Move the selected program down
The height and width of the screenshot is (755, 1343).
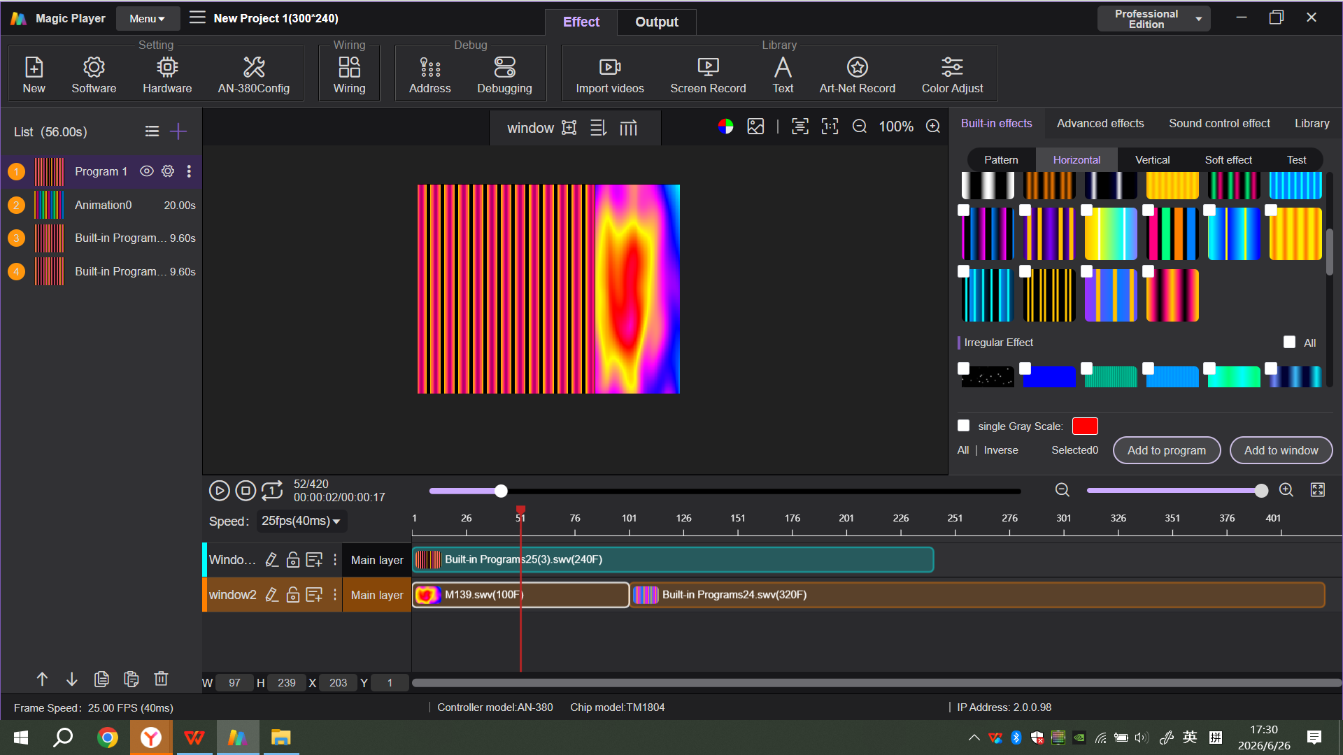tap(71, 679)
